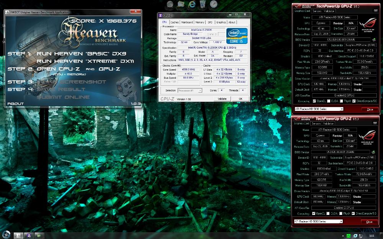383x239 pixels.
Task: Click Close button in top GPU-Z window
Action: click(370, 109)
